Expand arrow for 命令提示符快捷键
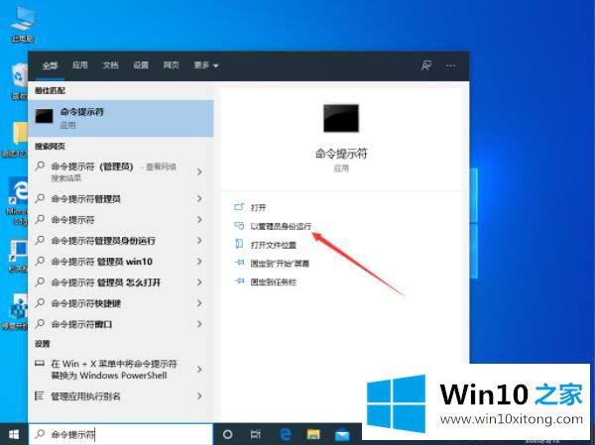This screenshot has width=595, height=445. (199, 302)
